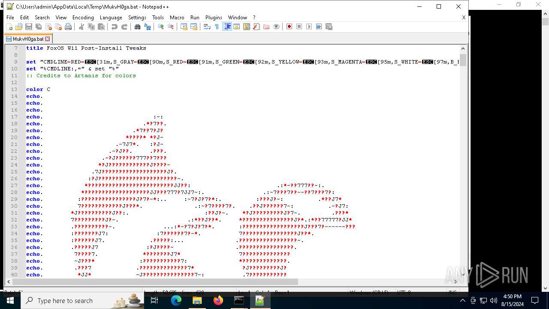
Task: Open the Window menu
Action: [237, 18]
